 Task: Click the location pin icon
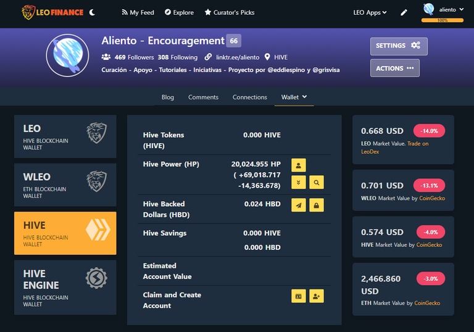[267, 57]
